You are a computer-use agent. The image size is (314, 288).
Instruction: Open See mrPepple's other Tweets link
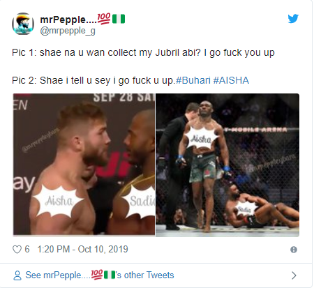(x=100, y=275)
